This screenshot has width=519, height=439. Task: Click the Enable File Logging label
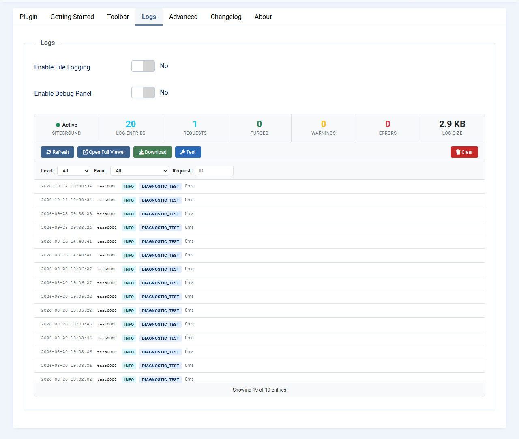pyautogui.click(x=62, y=67)
